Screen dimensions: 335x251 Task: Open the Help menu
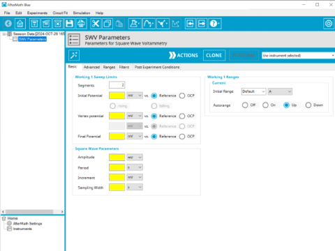pyautogui.click(x=99, y=13)
